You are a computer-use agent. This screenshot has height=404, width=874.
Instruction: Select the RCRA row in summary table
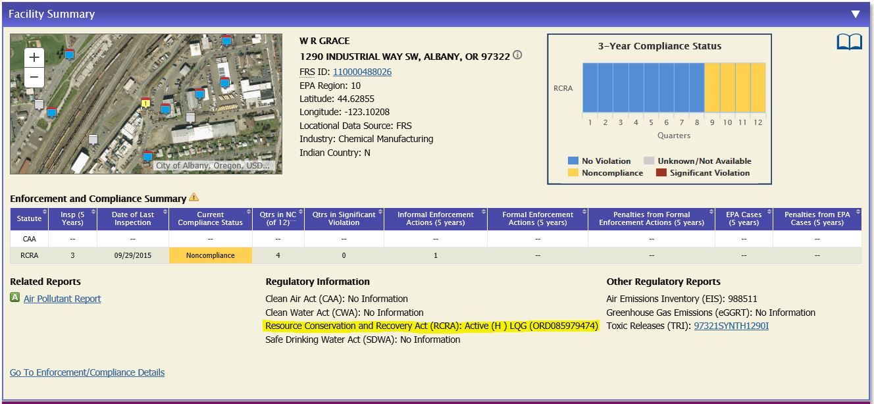[x=436, y=255]
